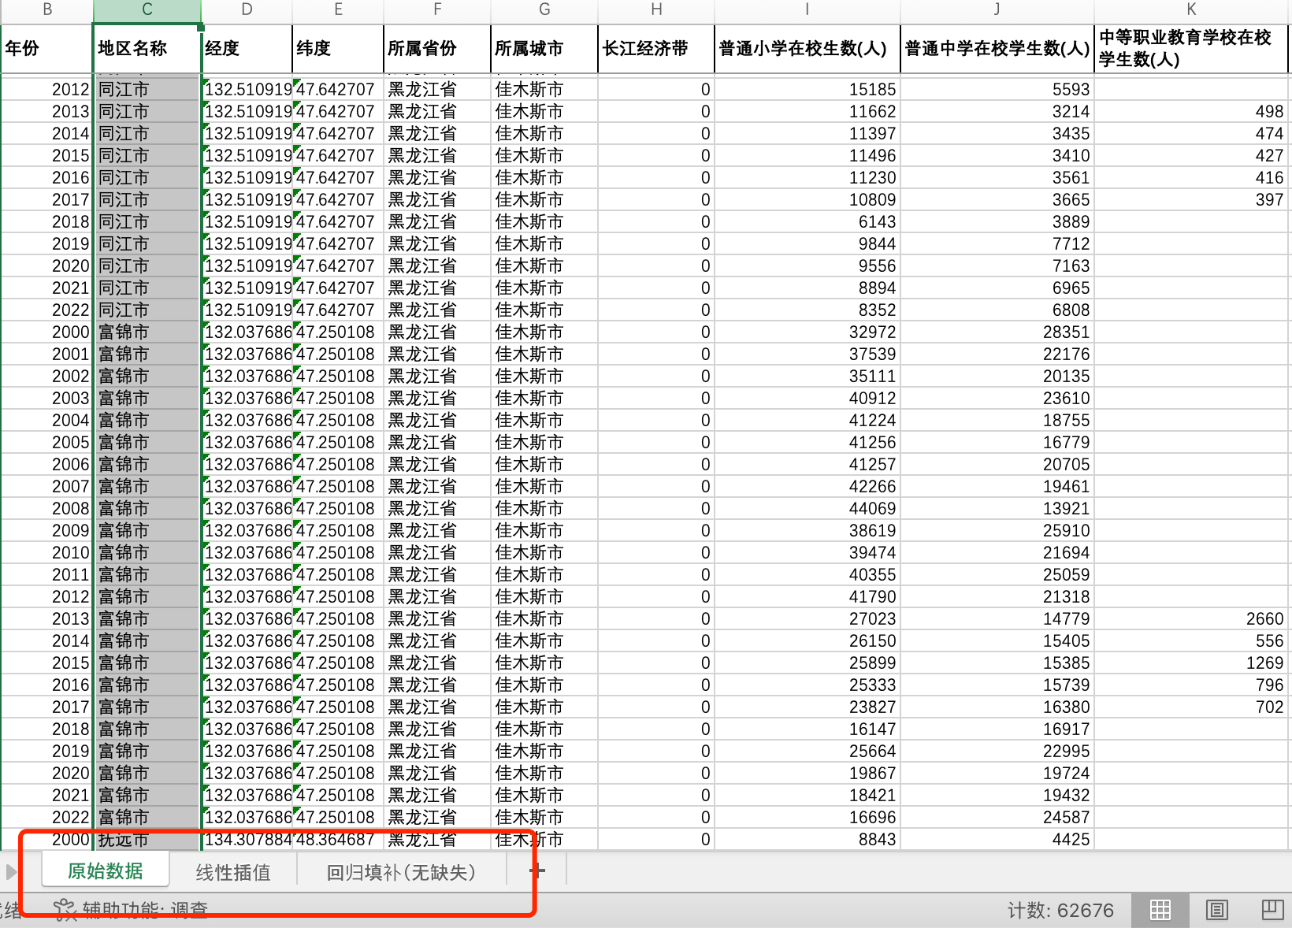The width and height of the screenshot is (1292, 928).
Task: Click year cell 2000 for 富锦市
Action: pos(47,332)
